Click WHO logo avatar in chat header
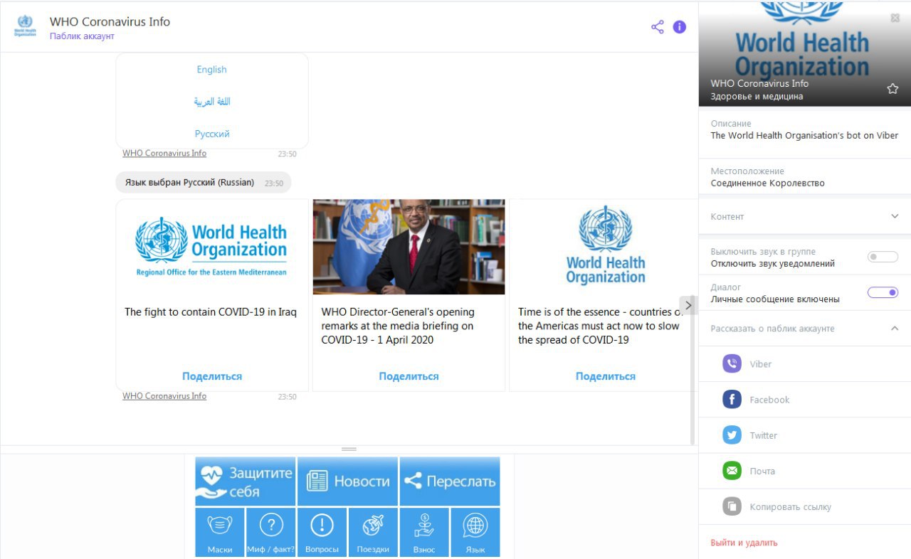The width and height of the screenshot is (911, 559). point(25,26)
